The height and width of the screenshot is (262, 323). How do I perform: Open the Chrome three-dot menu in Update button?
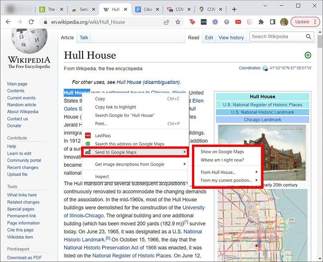click(315, 22)
